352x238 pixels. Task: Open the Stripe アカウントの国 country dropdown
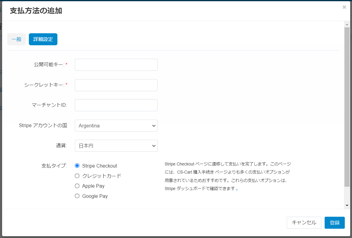pyautogui.click(x=116, y=126)
